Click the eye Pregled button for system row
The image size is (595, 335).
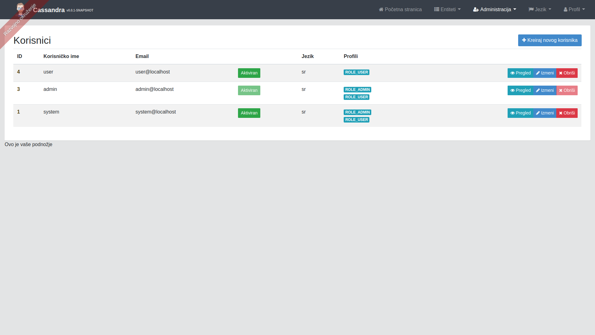[520, 113]
